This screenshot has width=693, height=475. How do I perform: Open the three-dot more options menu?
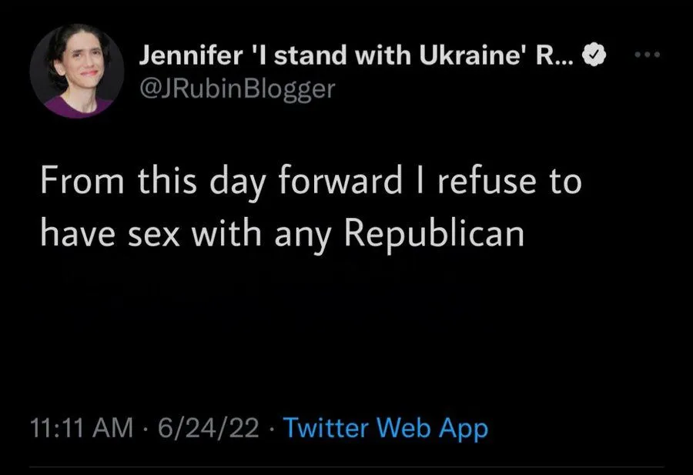point(647,56)
